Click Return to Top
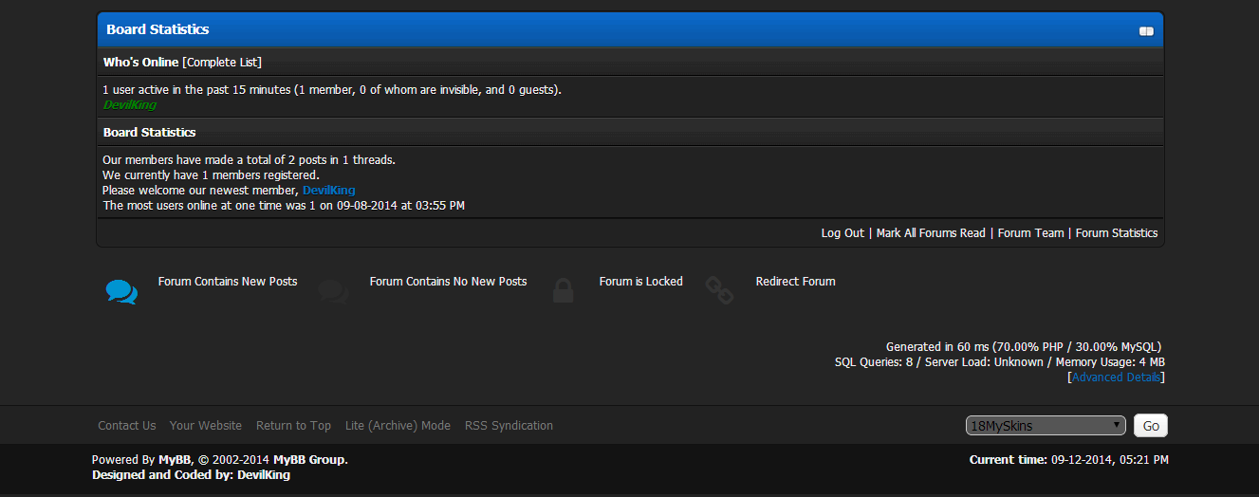 [x=293, y=426]
